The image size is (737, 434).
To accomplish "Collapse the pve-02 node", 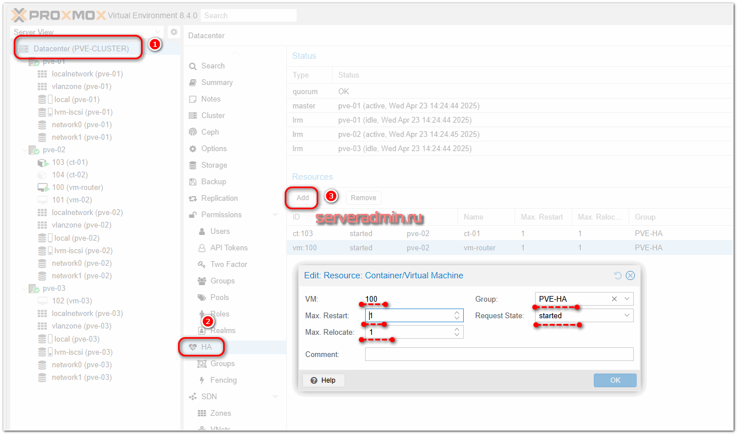I will [25, 149].
